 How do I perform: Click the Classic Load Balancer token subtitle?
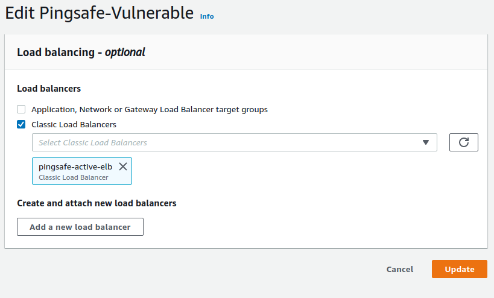coord(74,177)
